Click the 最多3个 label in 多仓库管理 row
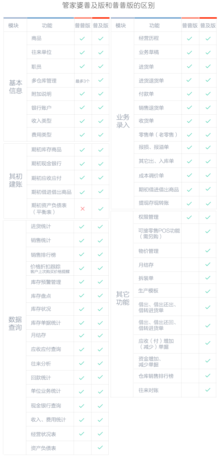The image size is (219, 456). click(82, 81)
